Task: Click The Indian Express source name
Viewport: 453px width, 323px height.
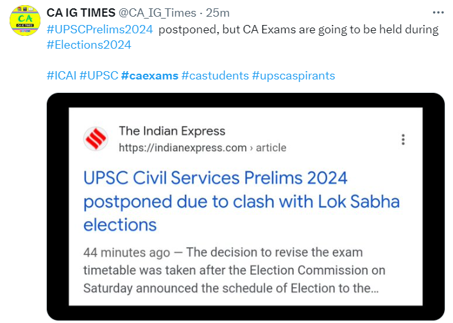Action: pos(172,131)
